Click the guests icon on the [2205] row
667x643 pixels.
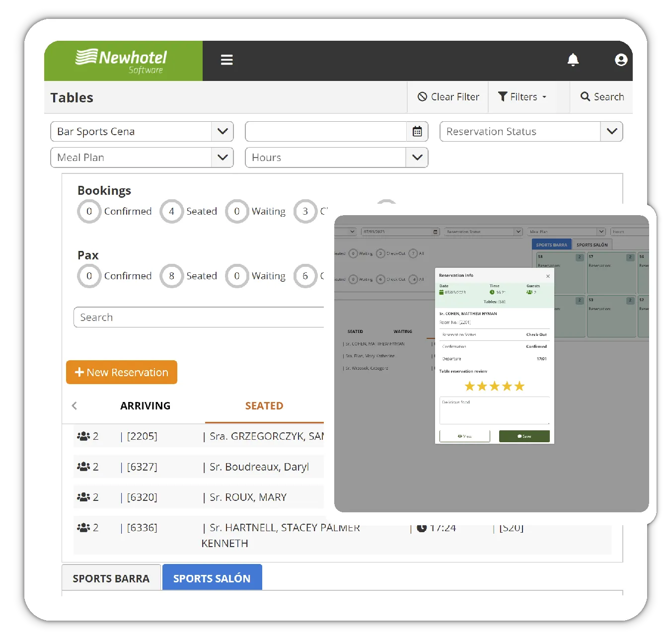point(83,436)
